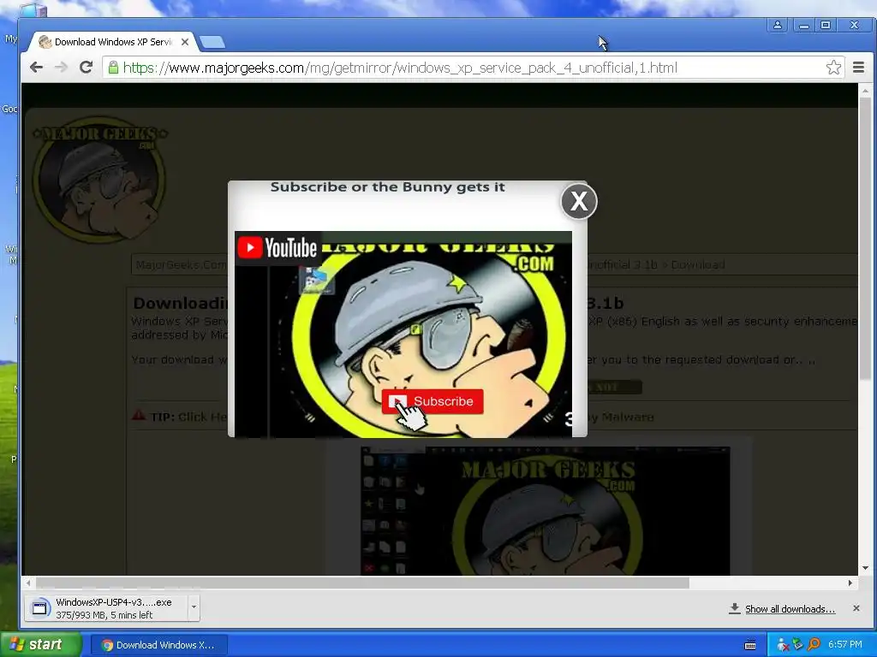The height and width of the screenshot is (657, 877).
Task: Close the Subscribe popup with X button
Action: tap(579, 201)
